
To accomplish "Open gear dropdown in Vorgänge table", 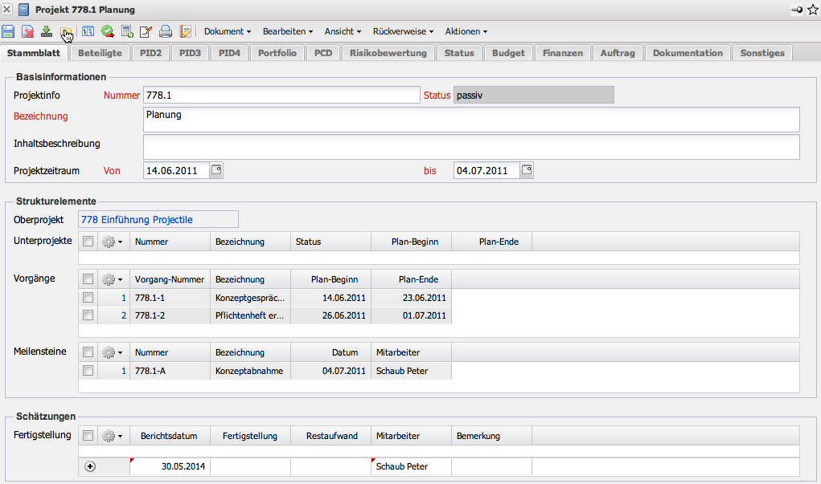I will click(113, 279).
